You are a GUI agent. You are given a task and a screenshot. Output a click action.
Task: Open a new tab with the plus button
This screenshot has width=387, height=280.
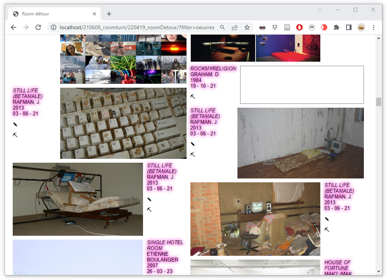point(109,14)
